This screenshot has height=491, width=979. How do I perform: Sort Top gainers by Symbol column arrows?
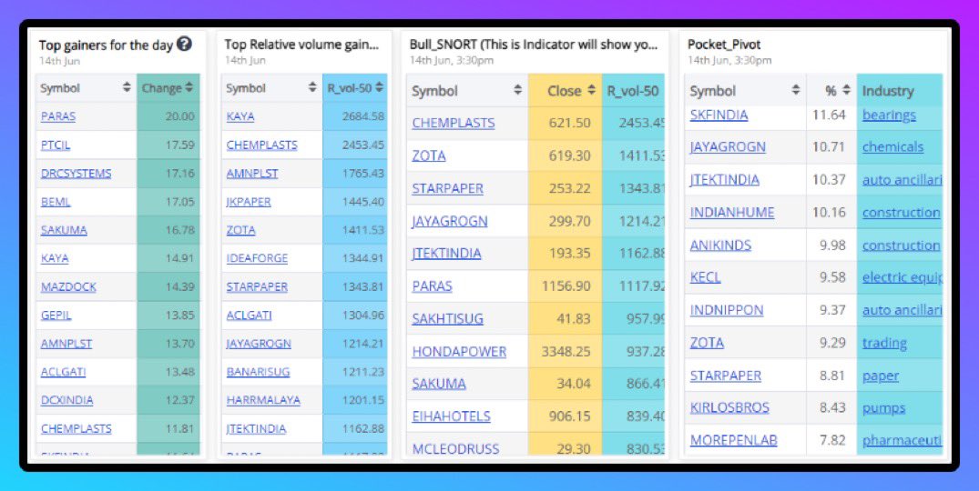[x=127, y=88]
